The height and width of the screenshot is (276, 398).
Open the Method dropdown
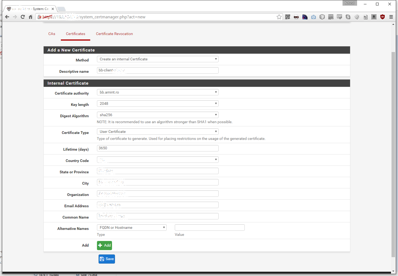tap(158, 59)
